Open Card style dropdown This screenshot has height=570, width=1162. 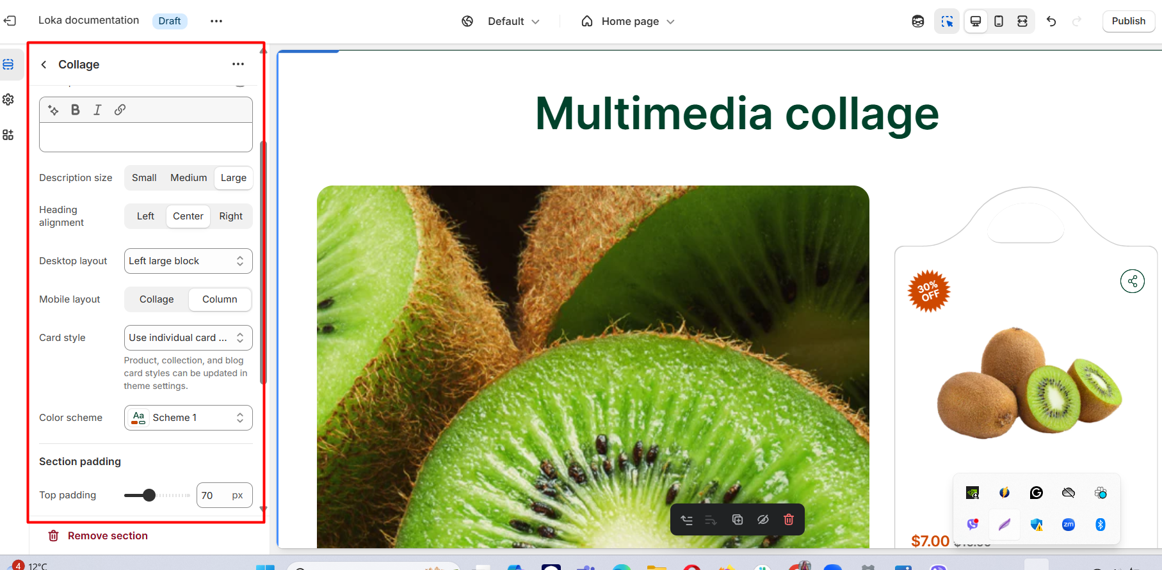(188, 338)
